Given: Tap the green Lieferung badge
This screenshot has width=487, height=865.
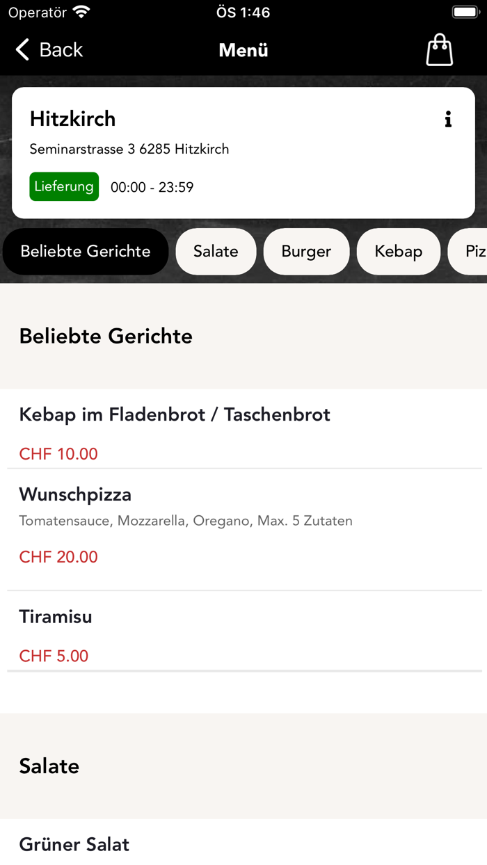Looking at the screenshot, I should pos(64,186).
